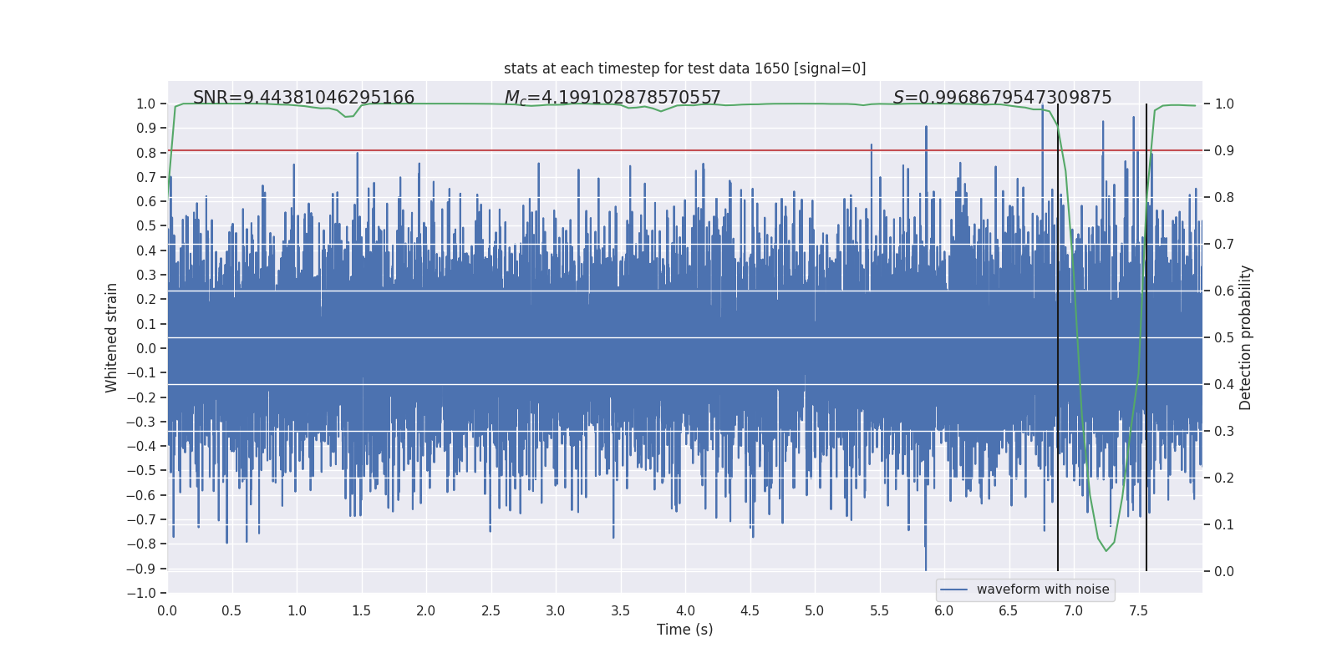Image resolution: width=1337 pixels, height=668 pixels.
Task: Select the 1.5 tick on the Time axis
Action: click(x=362, y=610)
